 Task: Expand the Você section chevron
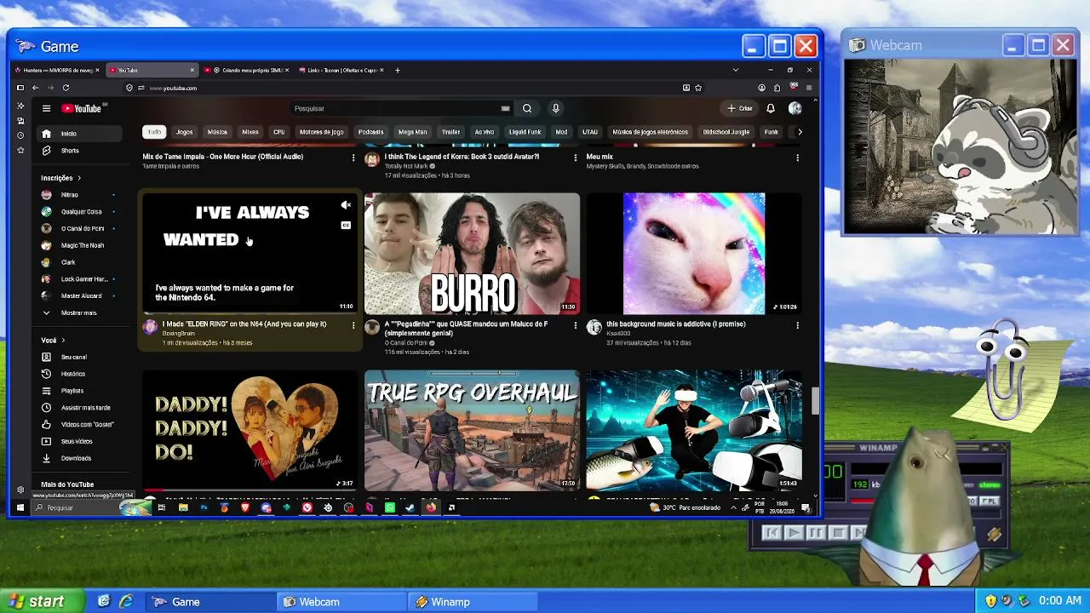pyautogui.click(x=63, y=341)
